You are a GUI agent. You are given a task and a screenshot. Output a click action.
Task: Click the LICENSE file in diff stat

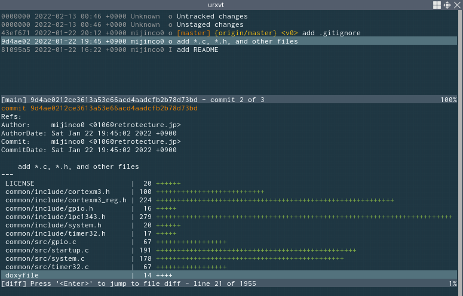[x=20, y=184]
